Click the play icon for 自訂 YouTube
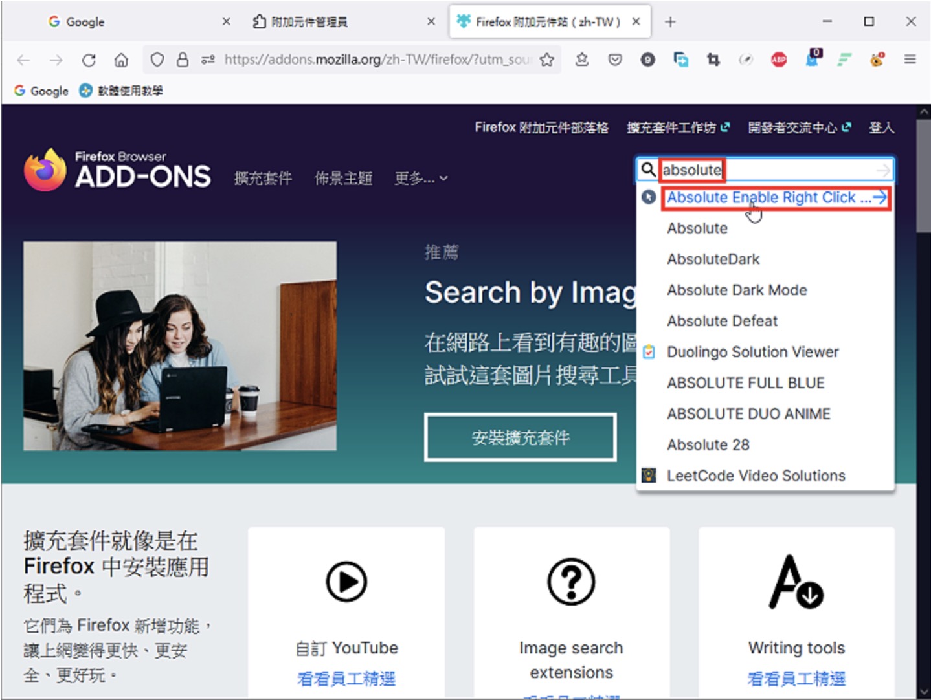The height and width of the screenshot is (700, 931). [346, 582]
